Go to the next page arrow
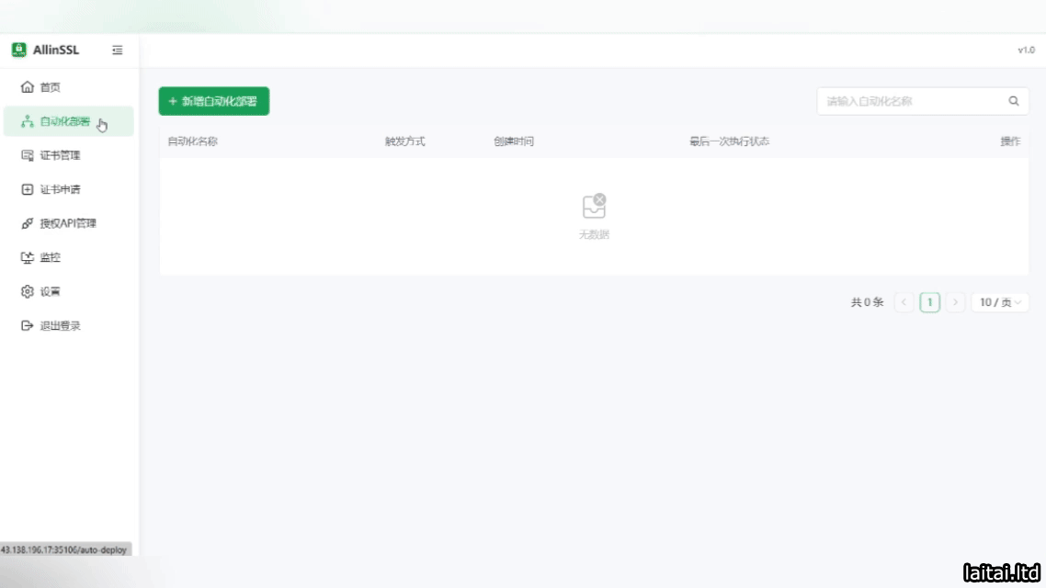 [x=956, y=302]
